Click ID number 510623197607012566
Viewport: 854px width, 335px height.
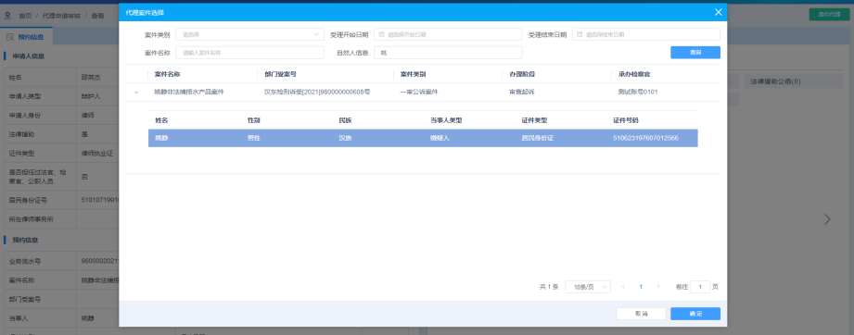tap(645, 138)
